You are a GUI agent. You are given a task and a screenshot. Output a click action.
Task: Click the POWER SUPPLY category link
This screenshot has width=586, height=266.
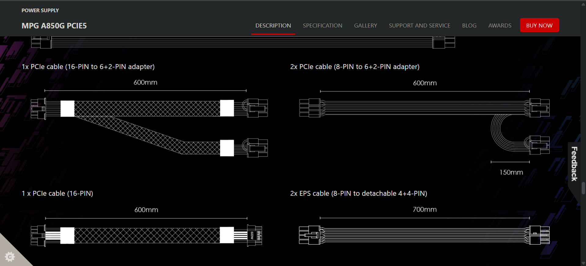[x=40, y=10]
